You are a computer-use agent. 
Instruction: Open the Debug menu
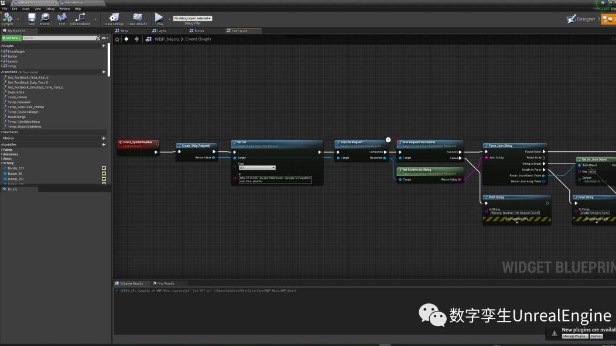(x=50, y=9)
